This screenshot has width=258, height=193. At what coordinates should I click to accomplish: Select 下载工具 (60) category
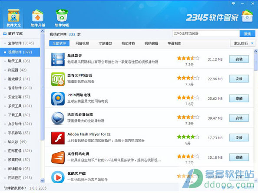click(20, 115)
